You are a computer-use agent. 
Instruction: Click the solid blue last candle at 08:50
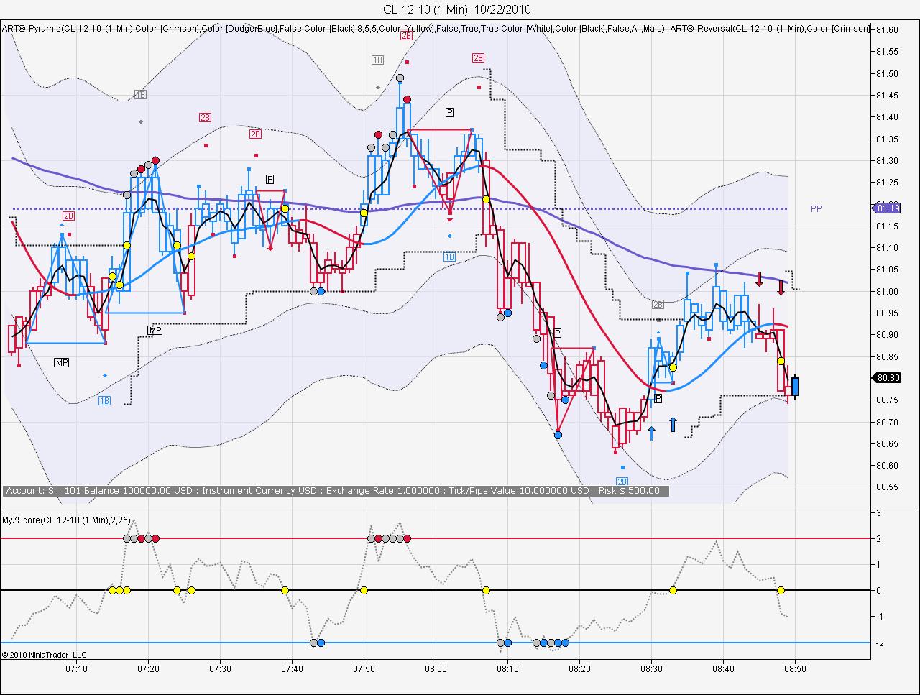(x=795, y=386)
